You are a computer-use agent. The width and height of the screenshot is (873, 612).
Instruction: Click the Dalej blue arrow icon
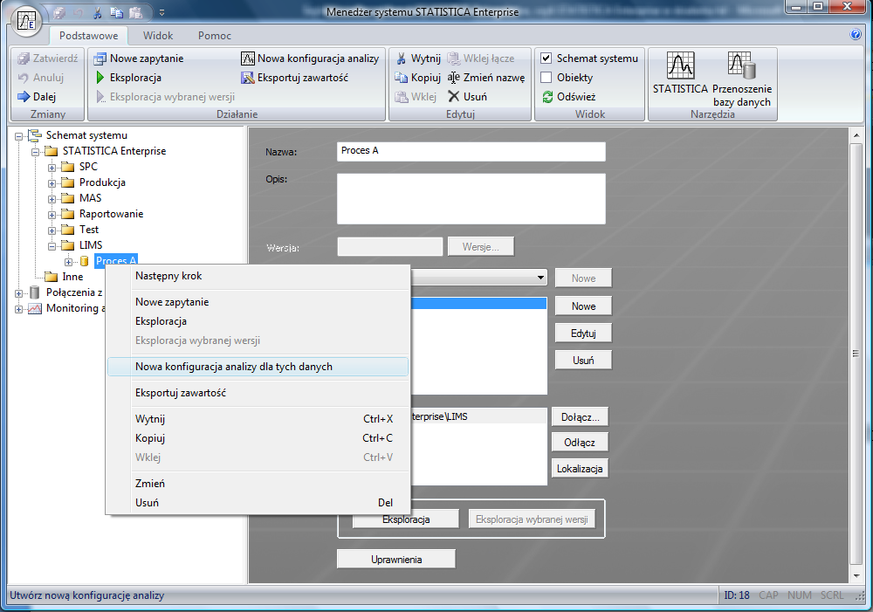click(24, 96)
